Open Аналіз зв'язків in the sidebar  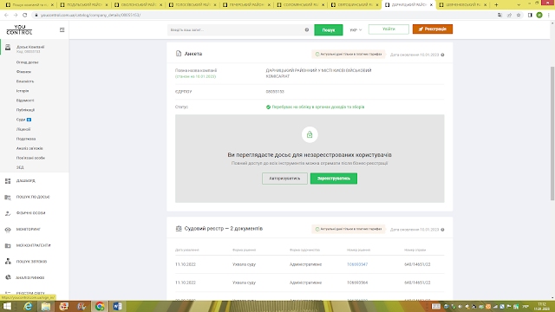[x=29, y=148]
